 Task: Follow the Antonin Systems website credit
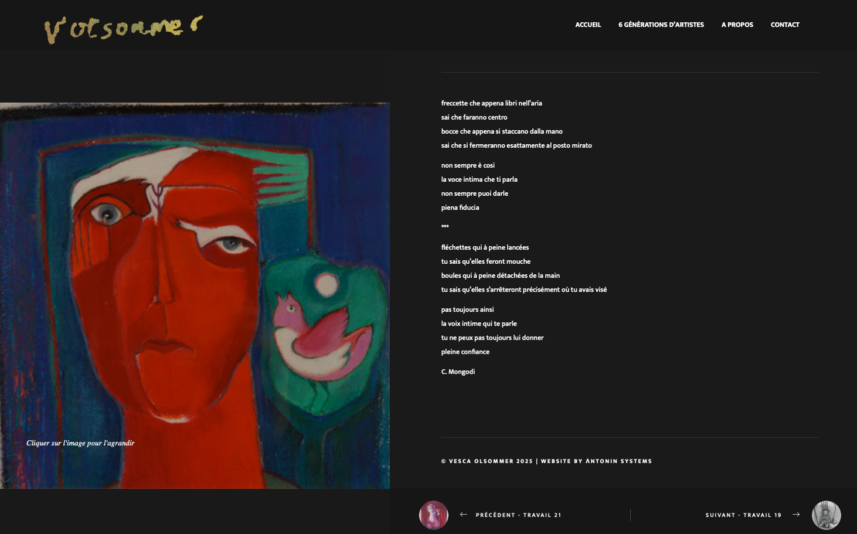[618, 461]
